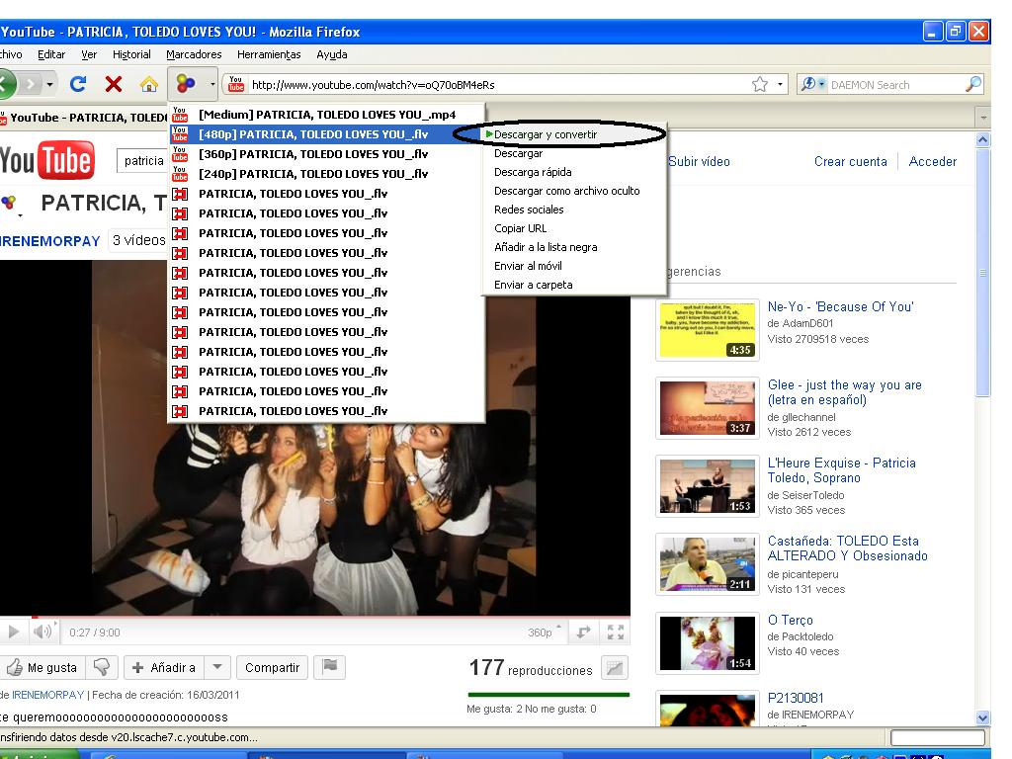Choose Descargar como archivo oculto
The width and height of the screenshot is (1012, 759).
coord(566,191)
